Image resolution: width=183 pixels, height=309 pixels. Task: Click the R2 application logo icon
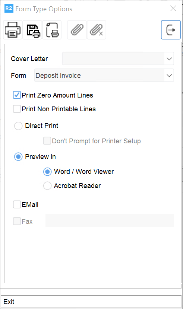click(9, 9)
